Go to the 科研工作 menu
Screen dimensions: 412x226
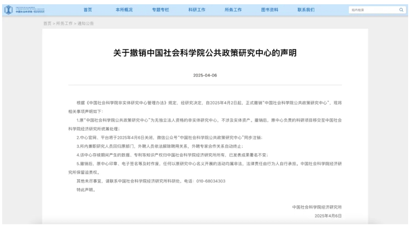pos(197,10)
